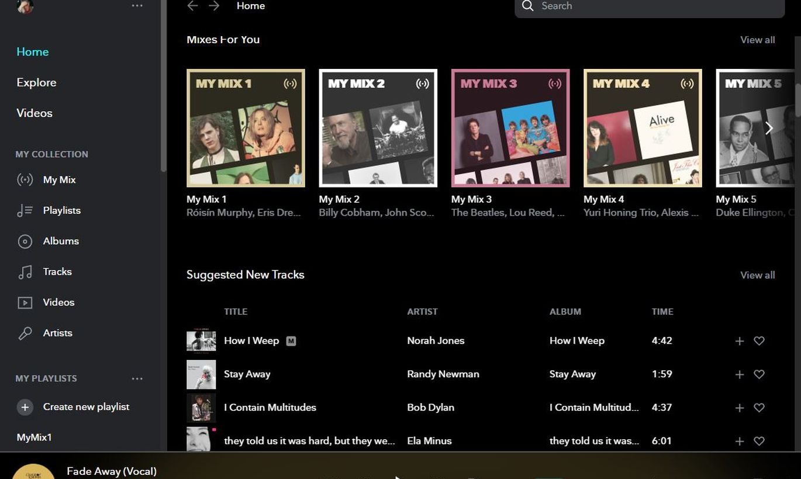Add the Ela Minus track to playlist
801x479 pixels.
(740, 441)
